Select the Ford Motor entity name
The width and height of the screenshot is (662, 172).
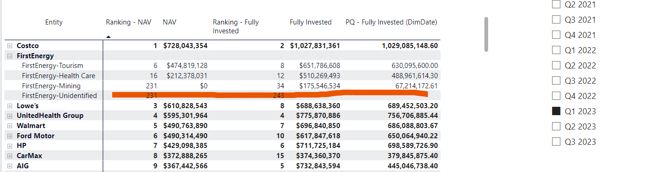(36, 136)
